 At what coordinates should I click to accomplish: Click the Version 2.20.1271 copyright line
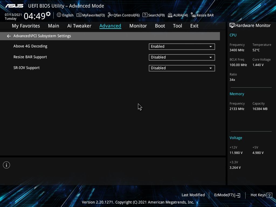coord(138,202)
